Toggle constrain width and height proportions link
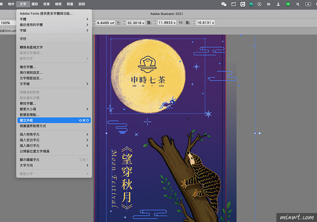The height and width of the screenshot is (222, 317). point(181,23)
